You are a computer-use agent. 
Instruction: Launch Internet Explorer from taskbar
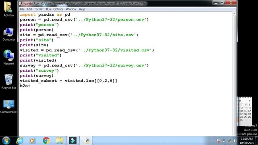20,141
